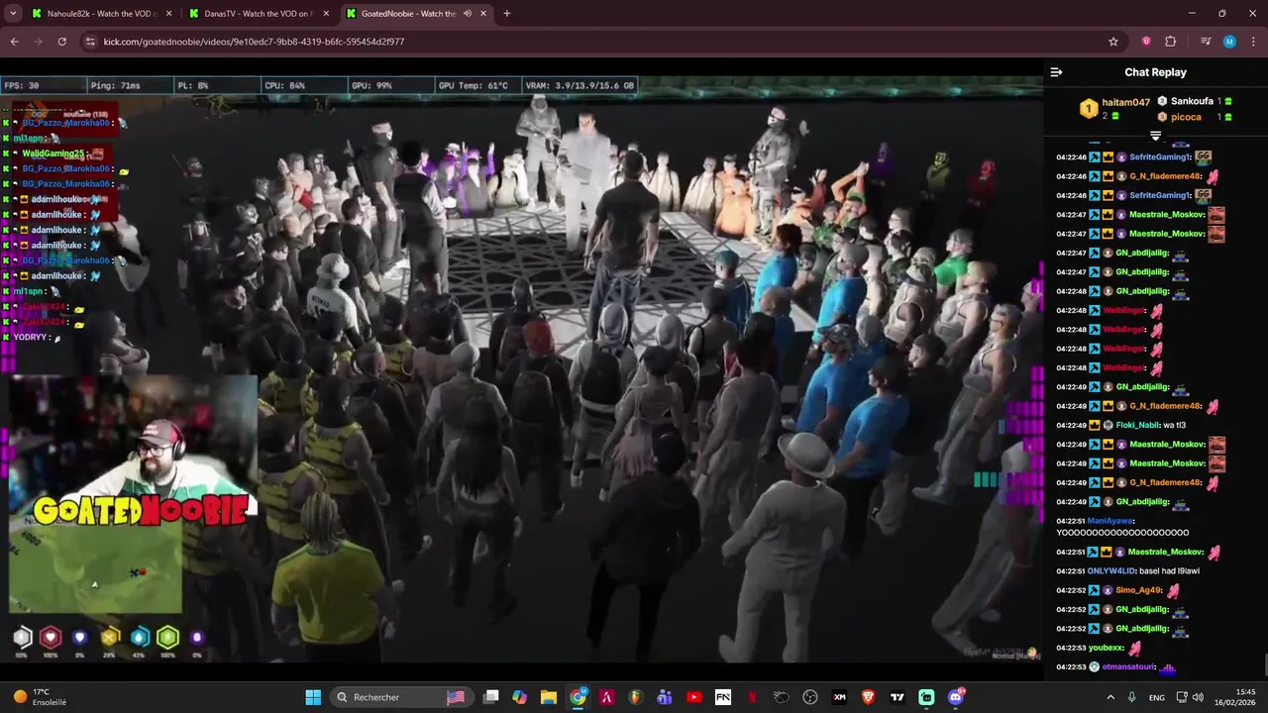Screen dimensions: 1268x713
Task: View site information icon in address bar
Action: pyautogui.click(x=90, y=42)
